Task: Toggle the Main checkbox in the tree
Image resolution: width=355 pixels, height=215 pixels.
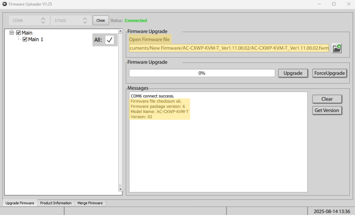Action: (x=18, y=33)
